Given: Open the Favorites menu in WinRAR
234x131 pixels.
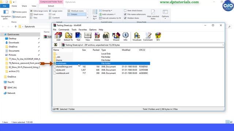Looking at the screenshot, I should point(83,29).
